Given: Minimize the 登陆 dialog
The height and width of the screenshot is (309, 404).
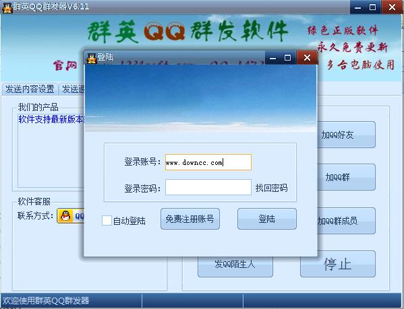Looking at the screenshot, I should (273, 58).
